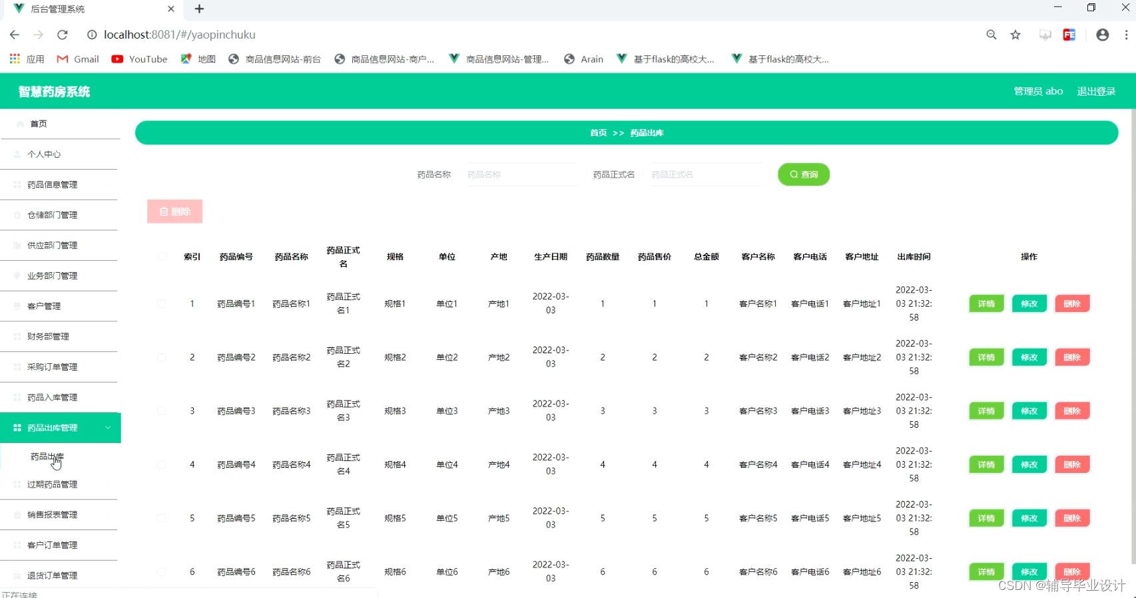Viewport: 1136px width, 598px height.
Task: Click the red FE extension icon
Action: 1069,35
